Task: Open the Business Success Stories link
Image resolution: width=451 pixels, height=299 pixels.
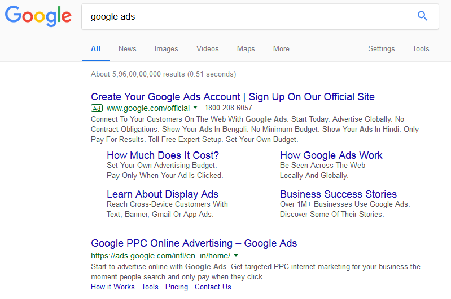Action: pyautogui.click(x=338, y=194)
